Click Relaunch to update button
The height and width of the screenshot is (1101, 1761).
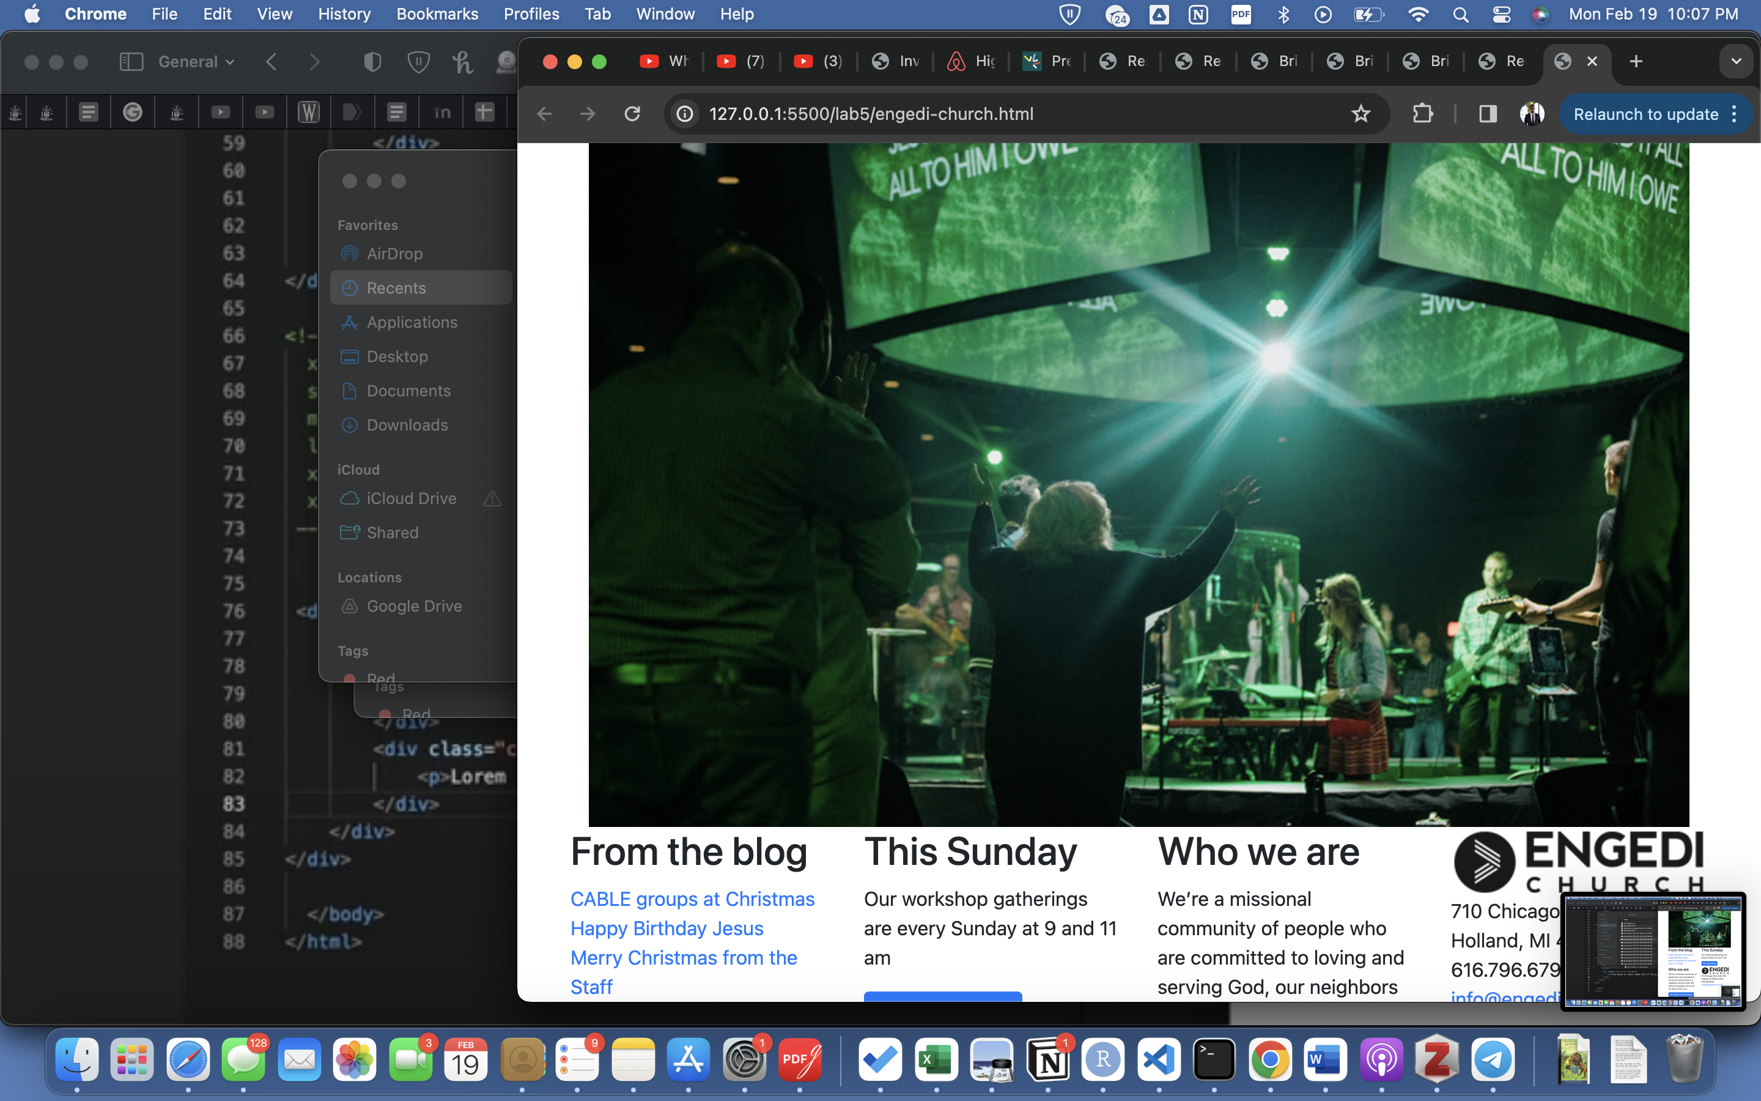coord(1645,114)
